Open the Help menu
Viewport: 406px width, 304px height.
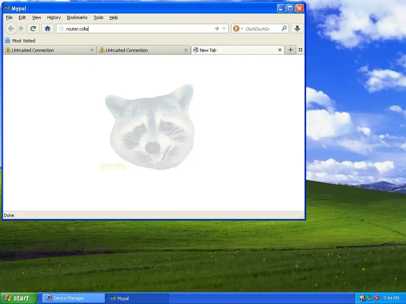pyautogui.click(x=114, y=17)
